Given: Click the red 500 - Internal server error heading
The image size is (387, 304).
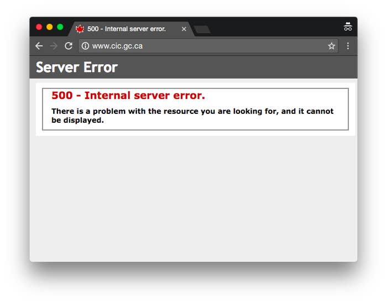Looking at the screenshot, I should (x=128, y=96).
